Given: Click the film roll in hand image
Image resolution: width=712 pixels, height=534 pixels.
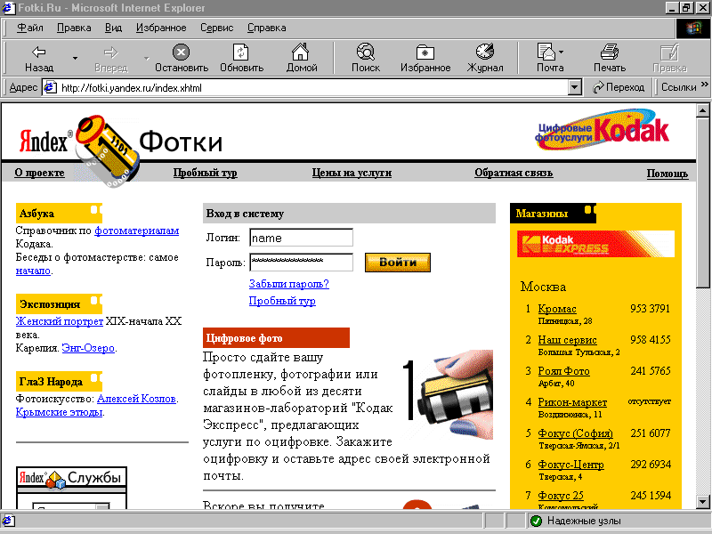Looking at the screenshot, I should click(449, 394).
